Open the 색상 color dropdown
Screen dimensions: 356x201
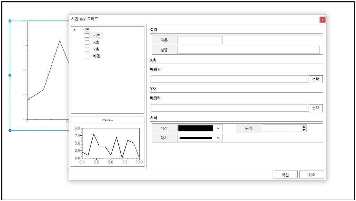pos(218,129)
